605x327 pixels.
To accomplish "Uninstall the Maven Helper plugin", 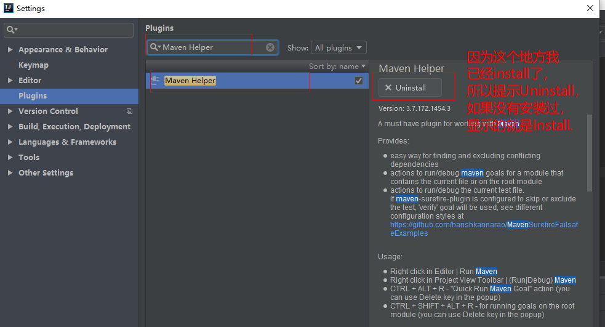I will point(410,87).
